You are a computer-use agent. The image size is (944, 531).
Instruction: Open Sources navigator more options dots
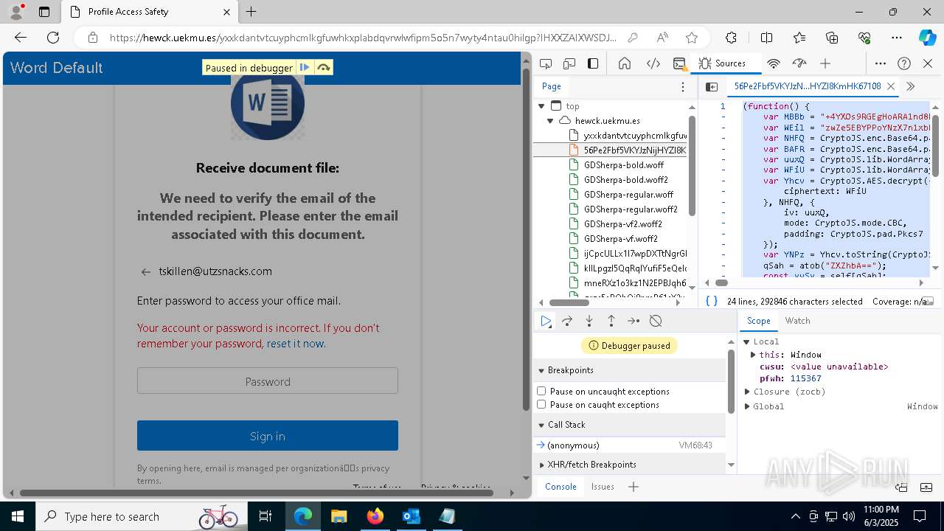pos(683,86)
